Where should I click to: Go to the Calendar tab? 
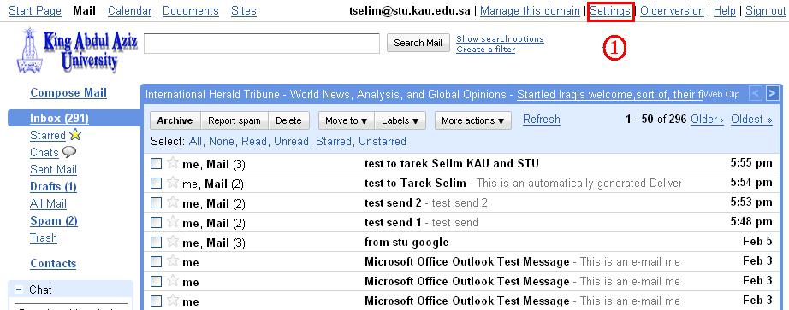click(130, 10)
